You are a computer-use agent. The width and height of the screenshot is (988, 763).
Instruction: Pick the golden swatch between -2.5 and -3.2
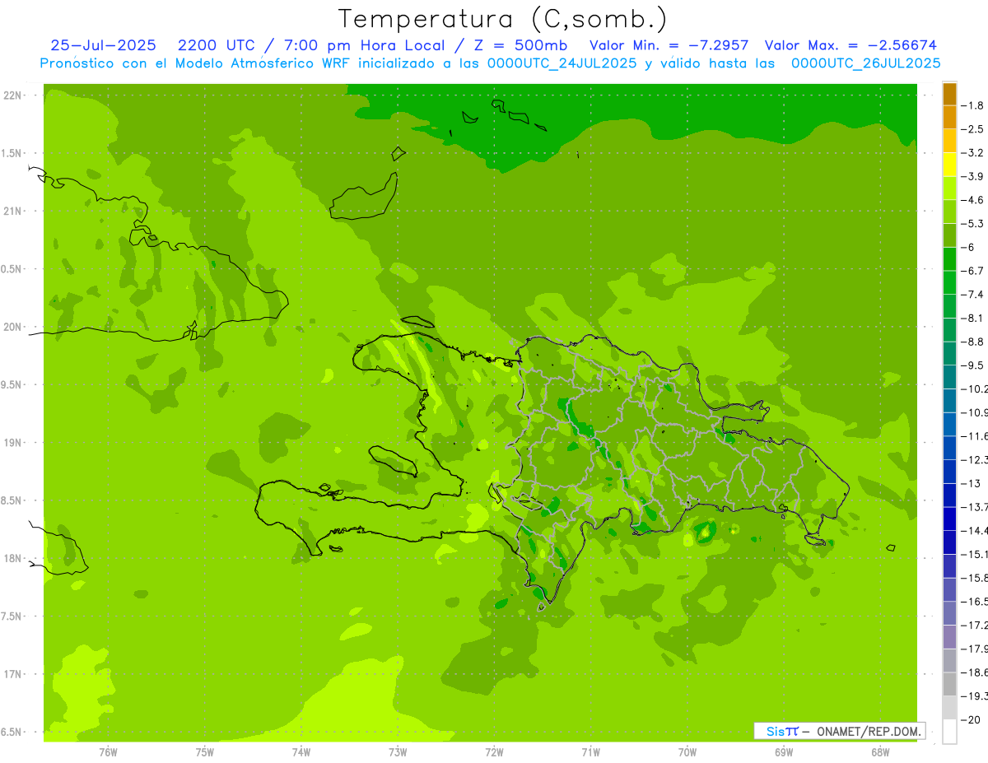click(x=949, y=141)
